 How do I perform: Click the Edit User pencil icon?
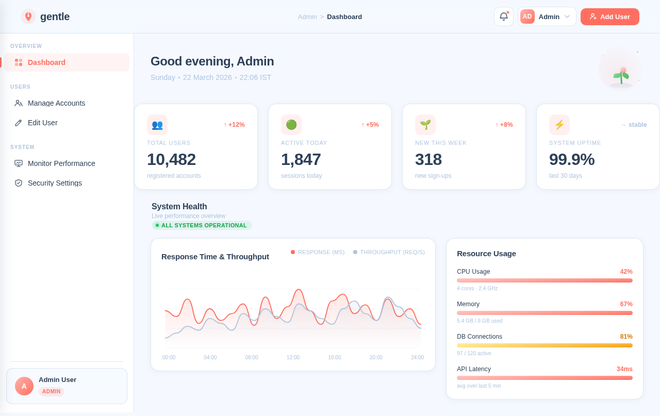[18, 123]
